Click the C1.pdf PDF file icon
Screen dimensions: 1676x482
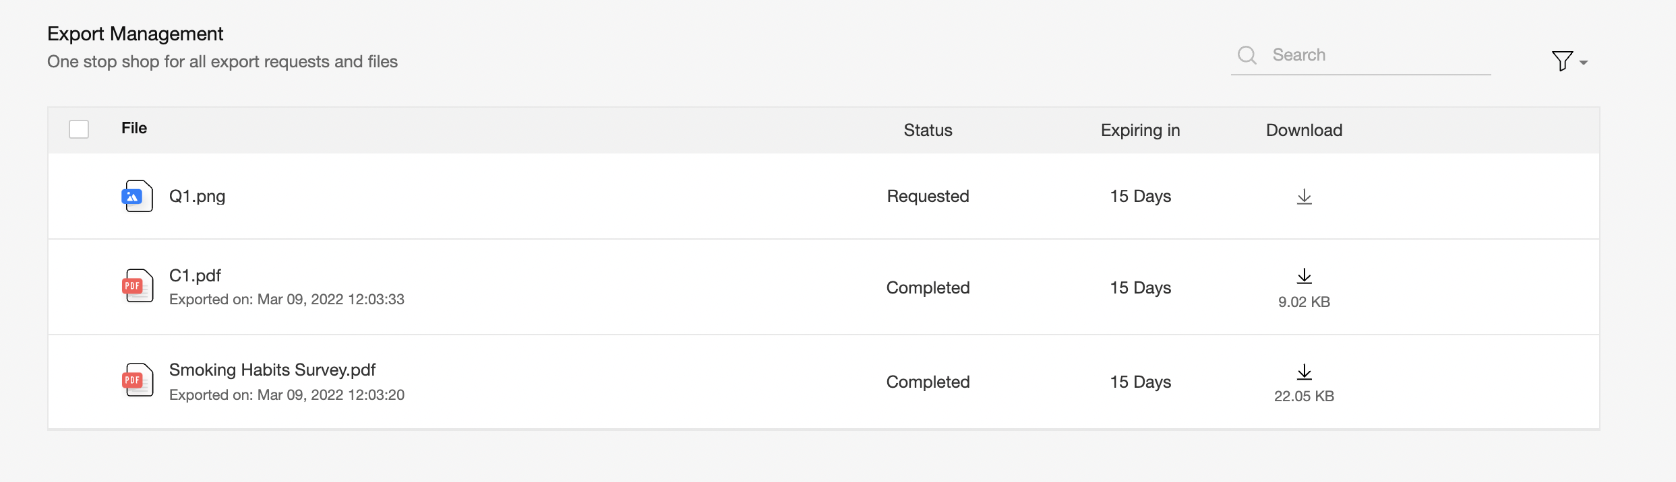pos(137,286)
